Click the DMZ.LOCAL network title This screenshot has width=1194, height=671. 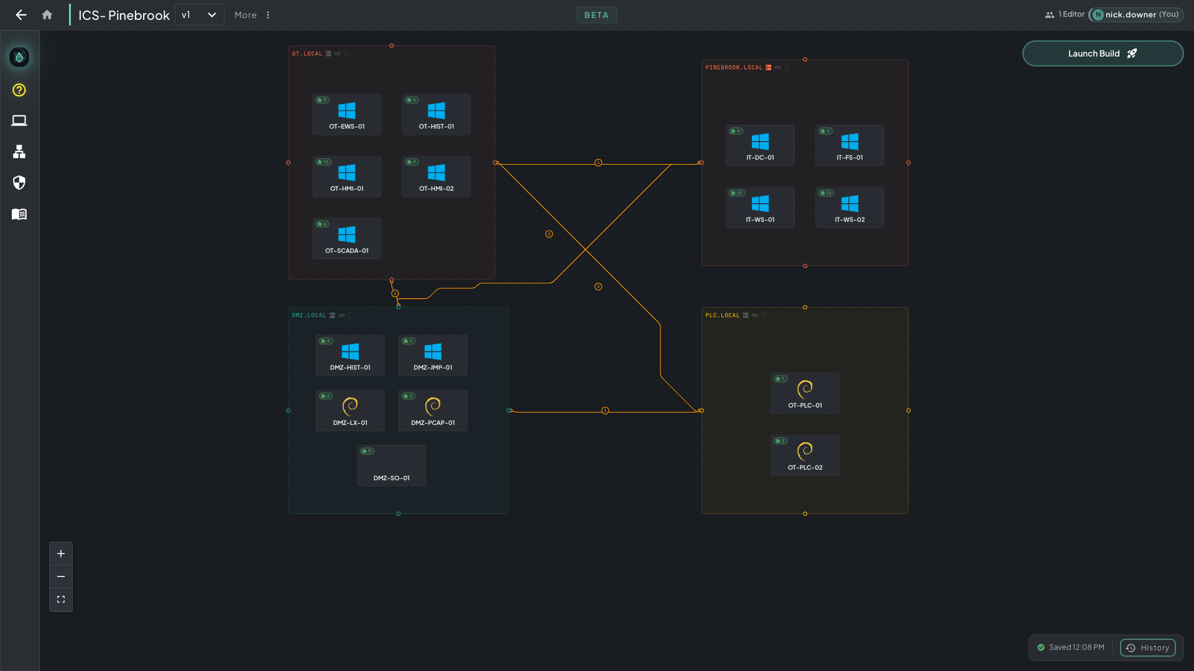[x=309, y=316]
